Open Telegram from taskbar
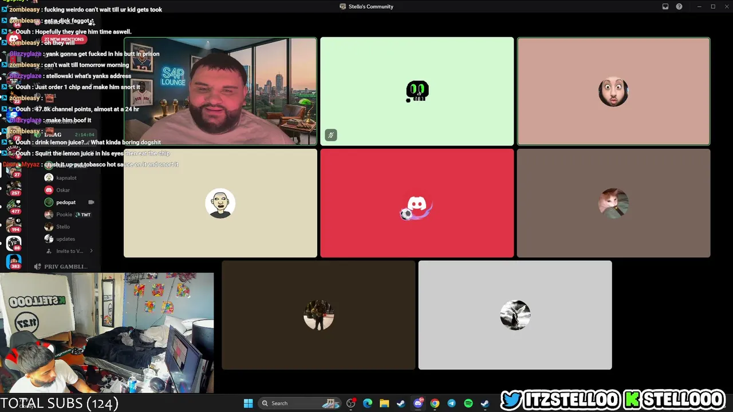Viewport: 733px width, 412px height. point(451,403)
